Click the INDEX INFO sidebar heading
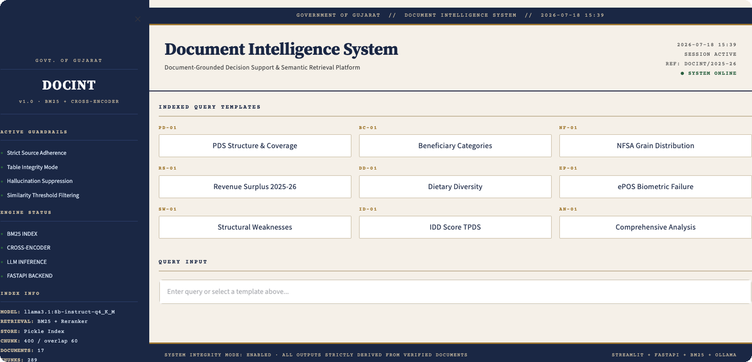752x362 pixels. 20,293
